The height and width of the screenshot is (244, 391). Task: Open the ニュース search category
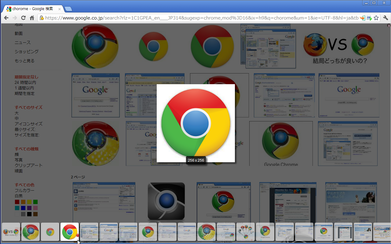click(23, 42)
